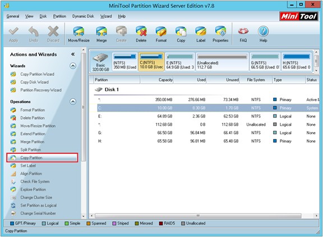Click the Label toolbar icon
This screenshot has height=237, width=323.
pos(201,34)
